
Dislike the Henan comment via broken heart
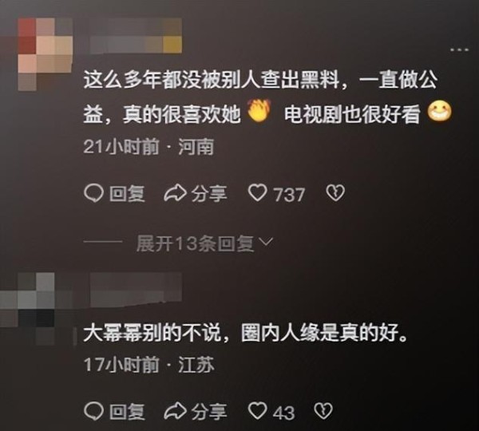tap(335, 194)
